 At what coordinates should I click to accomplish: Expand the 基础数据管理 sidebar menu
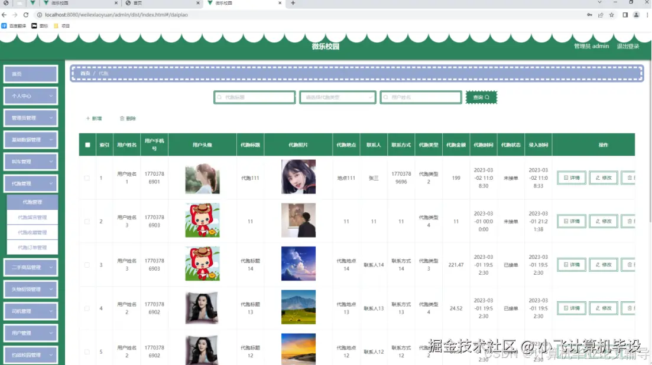(x=31, y=140)
